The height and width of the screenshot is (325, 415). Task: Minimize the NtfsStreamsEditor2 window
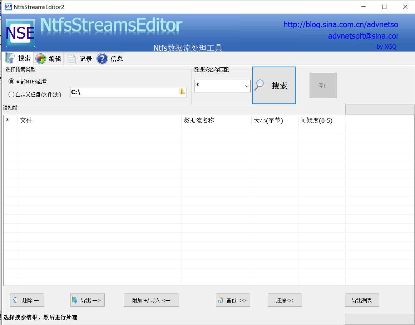point(364,7)
